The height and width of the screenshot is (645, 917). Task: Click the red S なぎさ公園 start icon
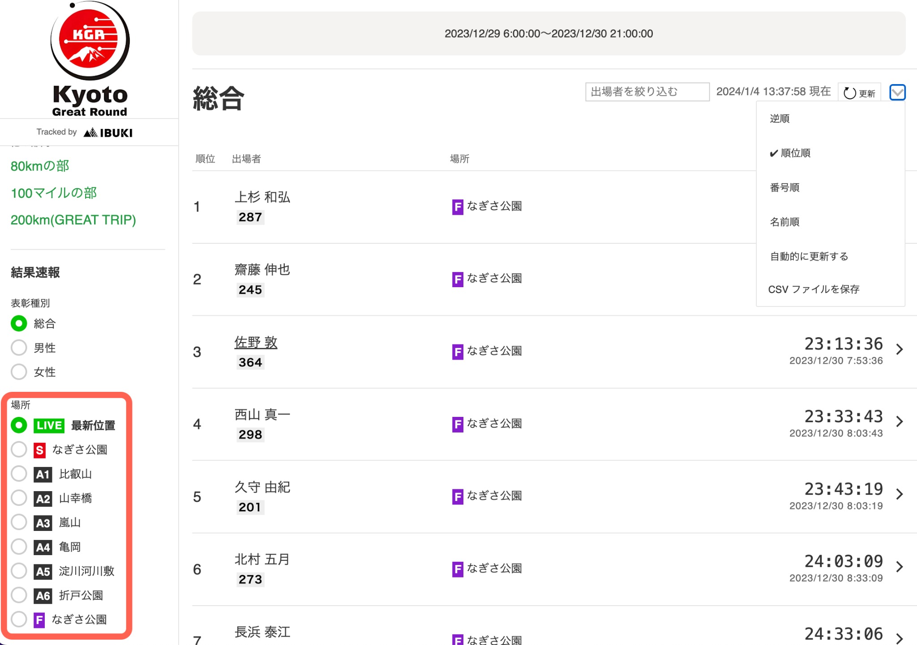click(x=39, y=450)
